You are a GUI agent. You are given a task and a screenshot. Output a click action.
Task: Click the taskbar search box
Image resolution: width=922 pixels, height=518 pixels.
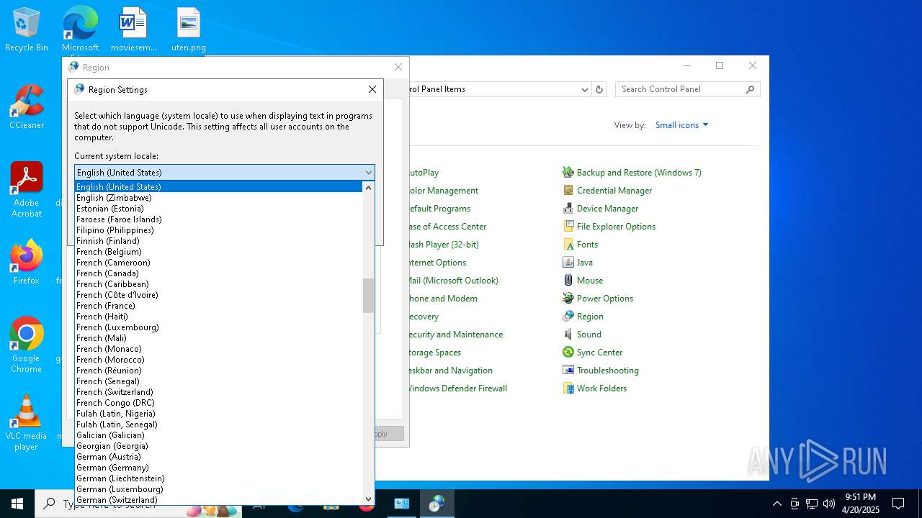point(137,504)
